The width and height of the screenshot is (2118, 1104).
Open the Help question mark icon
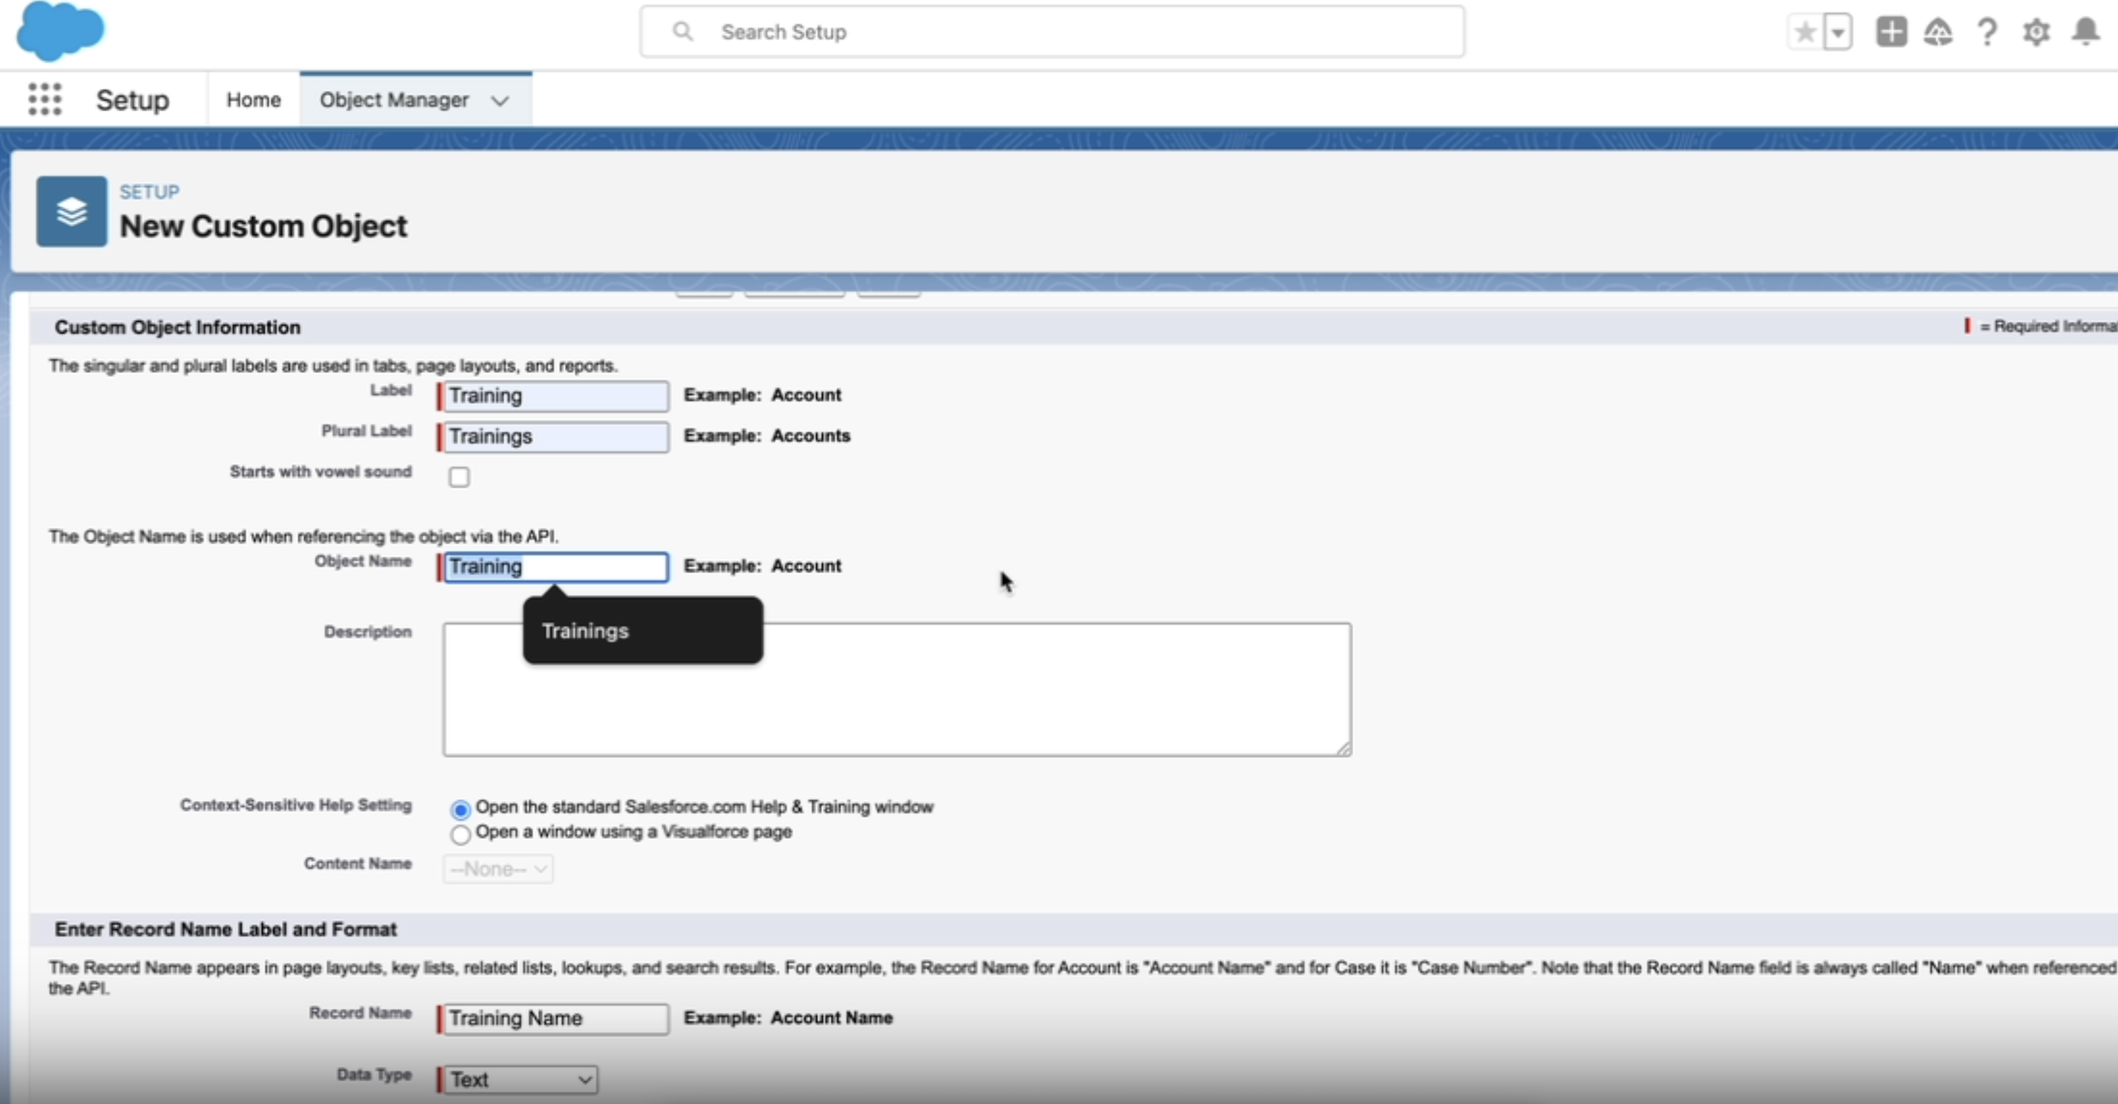click(x=1988, y=32)
